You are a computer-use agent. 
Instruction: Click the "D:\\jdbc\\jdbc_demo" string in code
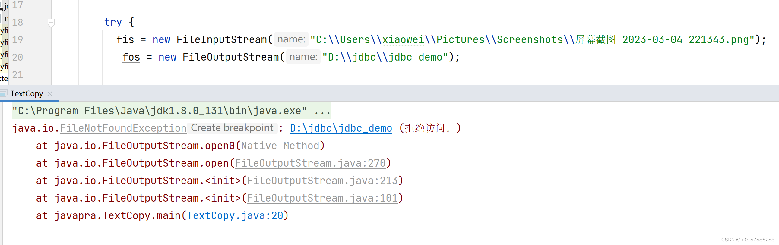click(x=385, y=57)
